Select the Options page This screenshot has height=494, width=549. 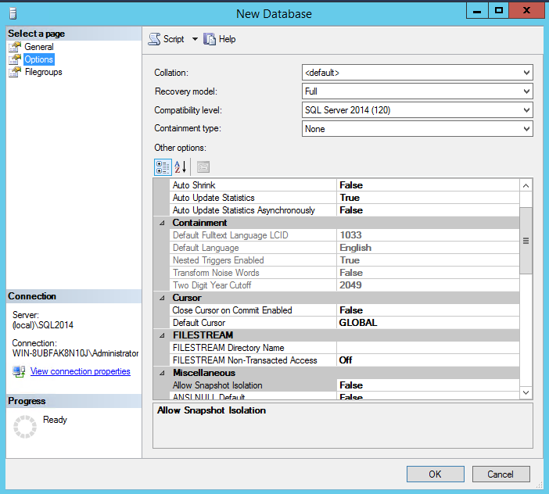39,59
